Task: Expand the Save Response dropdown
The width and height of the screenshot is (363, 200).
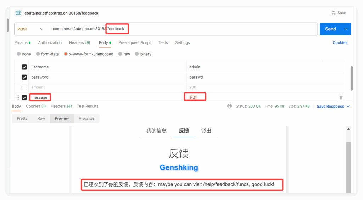Action: click(x=348, y=106)
